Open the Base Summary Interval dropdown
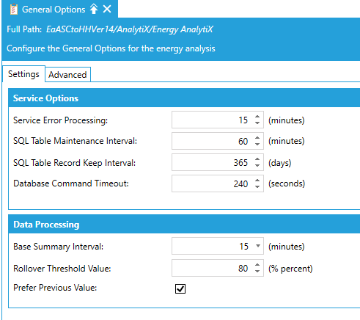The height and width of the screenshot is (320, 360). click(258, 246)
